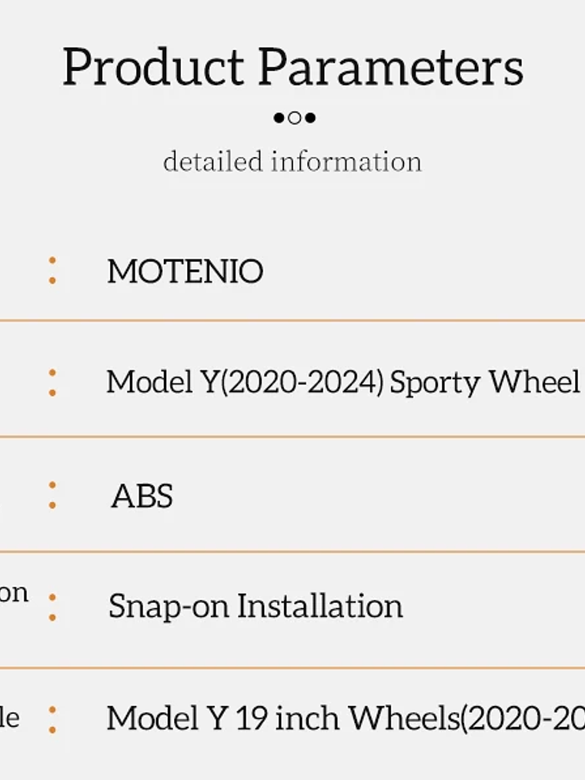Image resolution: width=585 pixels, height=780 pixels.
Task: Select the "Snap-on Installation" text
Action: [256, 607]
